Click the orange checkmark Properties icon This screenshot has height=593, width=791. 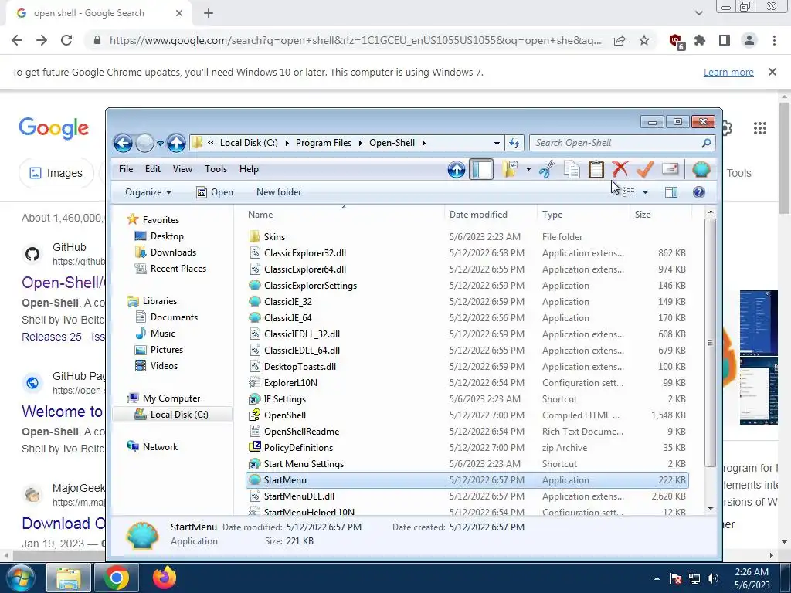[x=645, y=169]
